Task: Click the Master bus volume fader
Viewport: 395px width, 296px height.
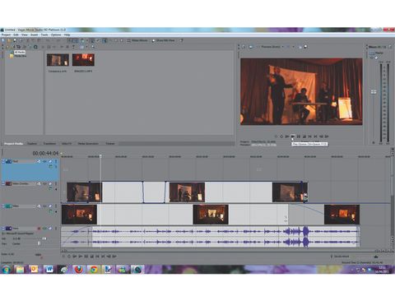Action: coord(374,92)
